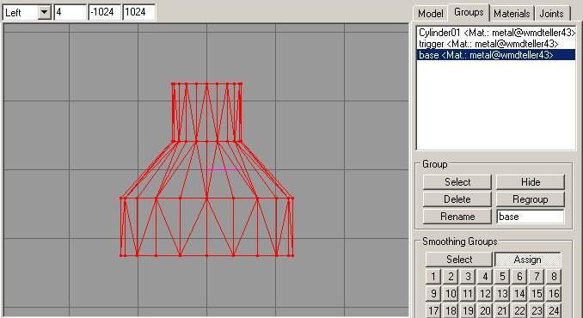Screen dimensions: 583x318
Task: Toggle the Smoothing Groups Assign button
Action: [x=528, y=260]
